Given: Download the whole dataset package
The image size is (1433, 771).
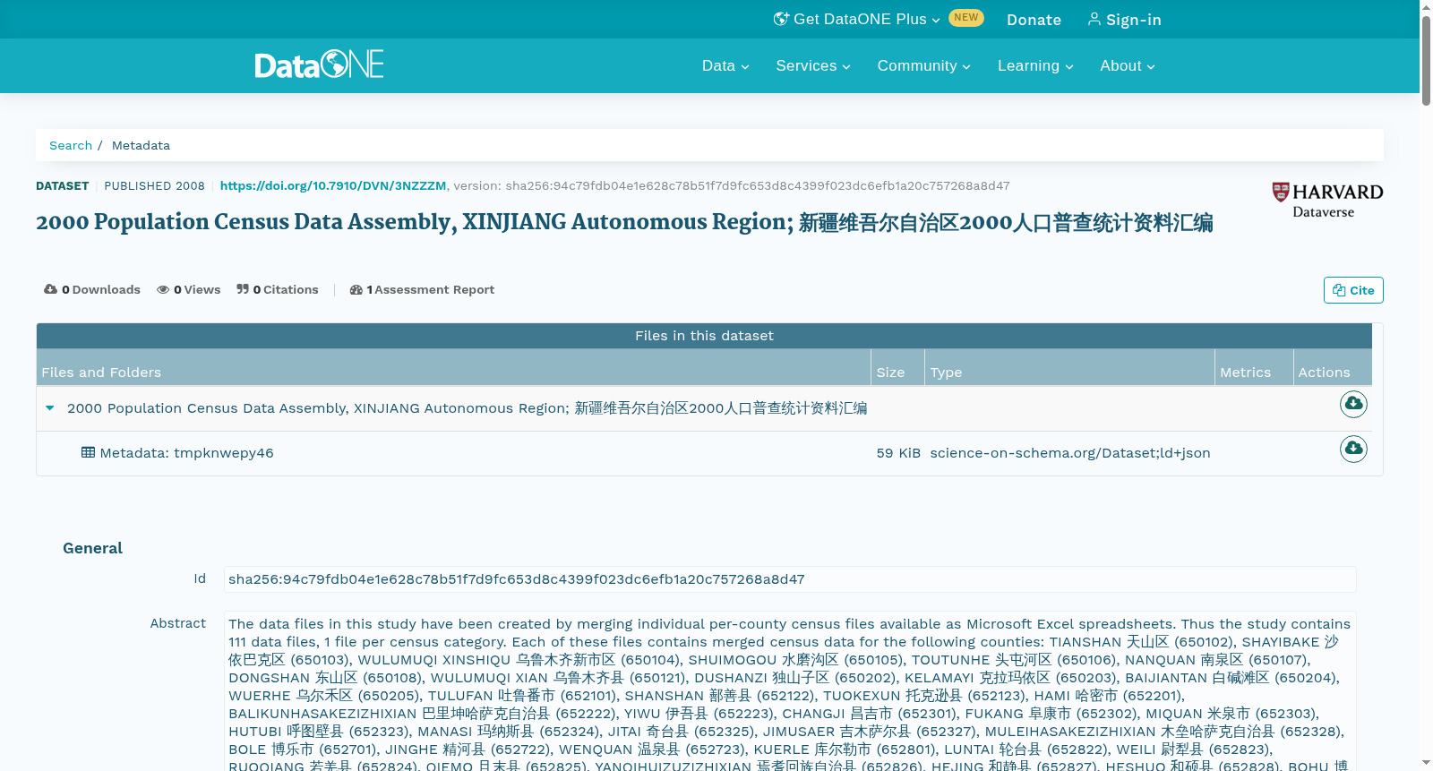Looking at the screenshot, I should [x=1353, y=404].
